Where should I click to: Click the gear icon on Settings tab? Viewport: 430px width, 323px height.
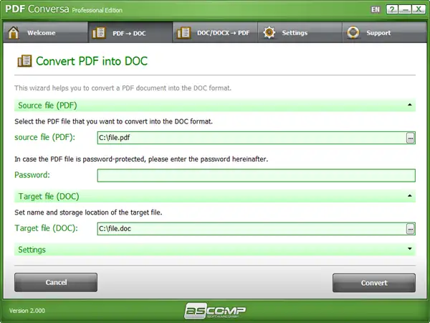269,32
